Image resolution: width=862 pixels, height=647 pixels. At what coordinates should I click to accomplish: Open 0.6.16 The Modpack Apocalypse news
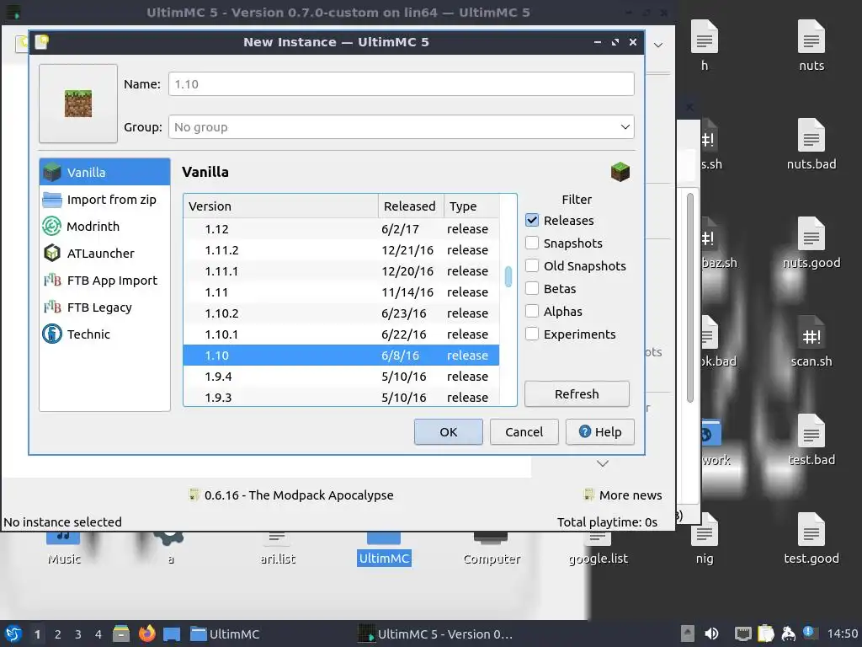click(290, 495)
